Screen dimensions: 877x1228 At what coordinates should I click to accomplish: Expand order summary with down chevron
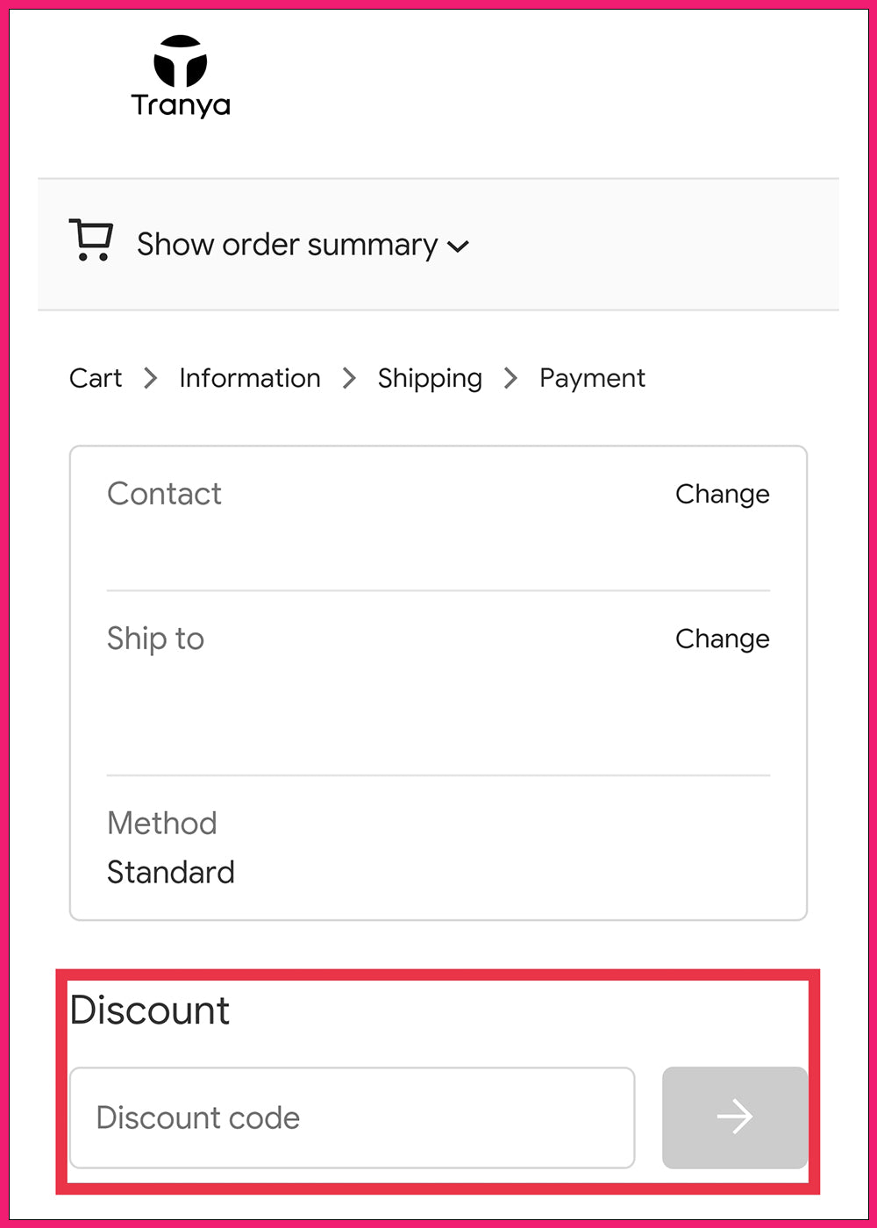click(458, 246)
